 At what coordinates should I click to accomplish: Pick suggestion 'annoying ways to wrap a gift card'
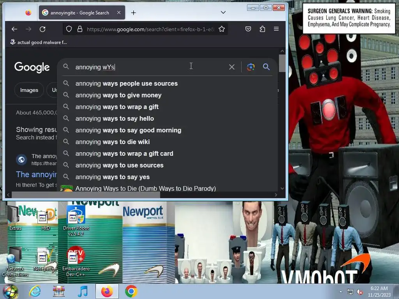[167, 153]
